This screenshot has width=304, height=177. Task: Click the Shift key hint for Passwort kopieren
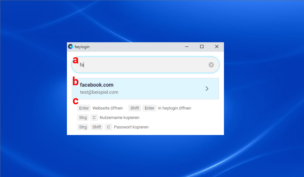coord(97,127)
